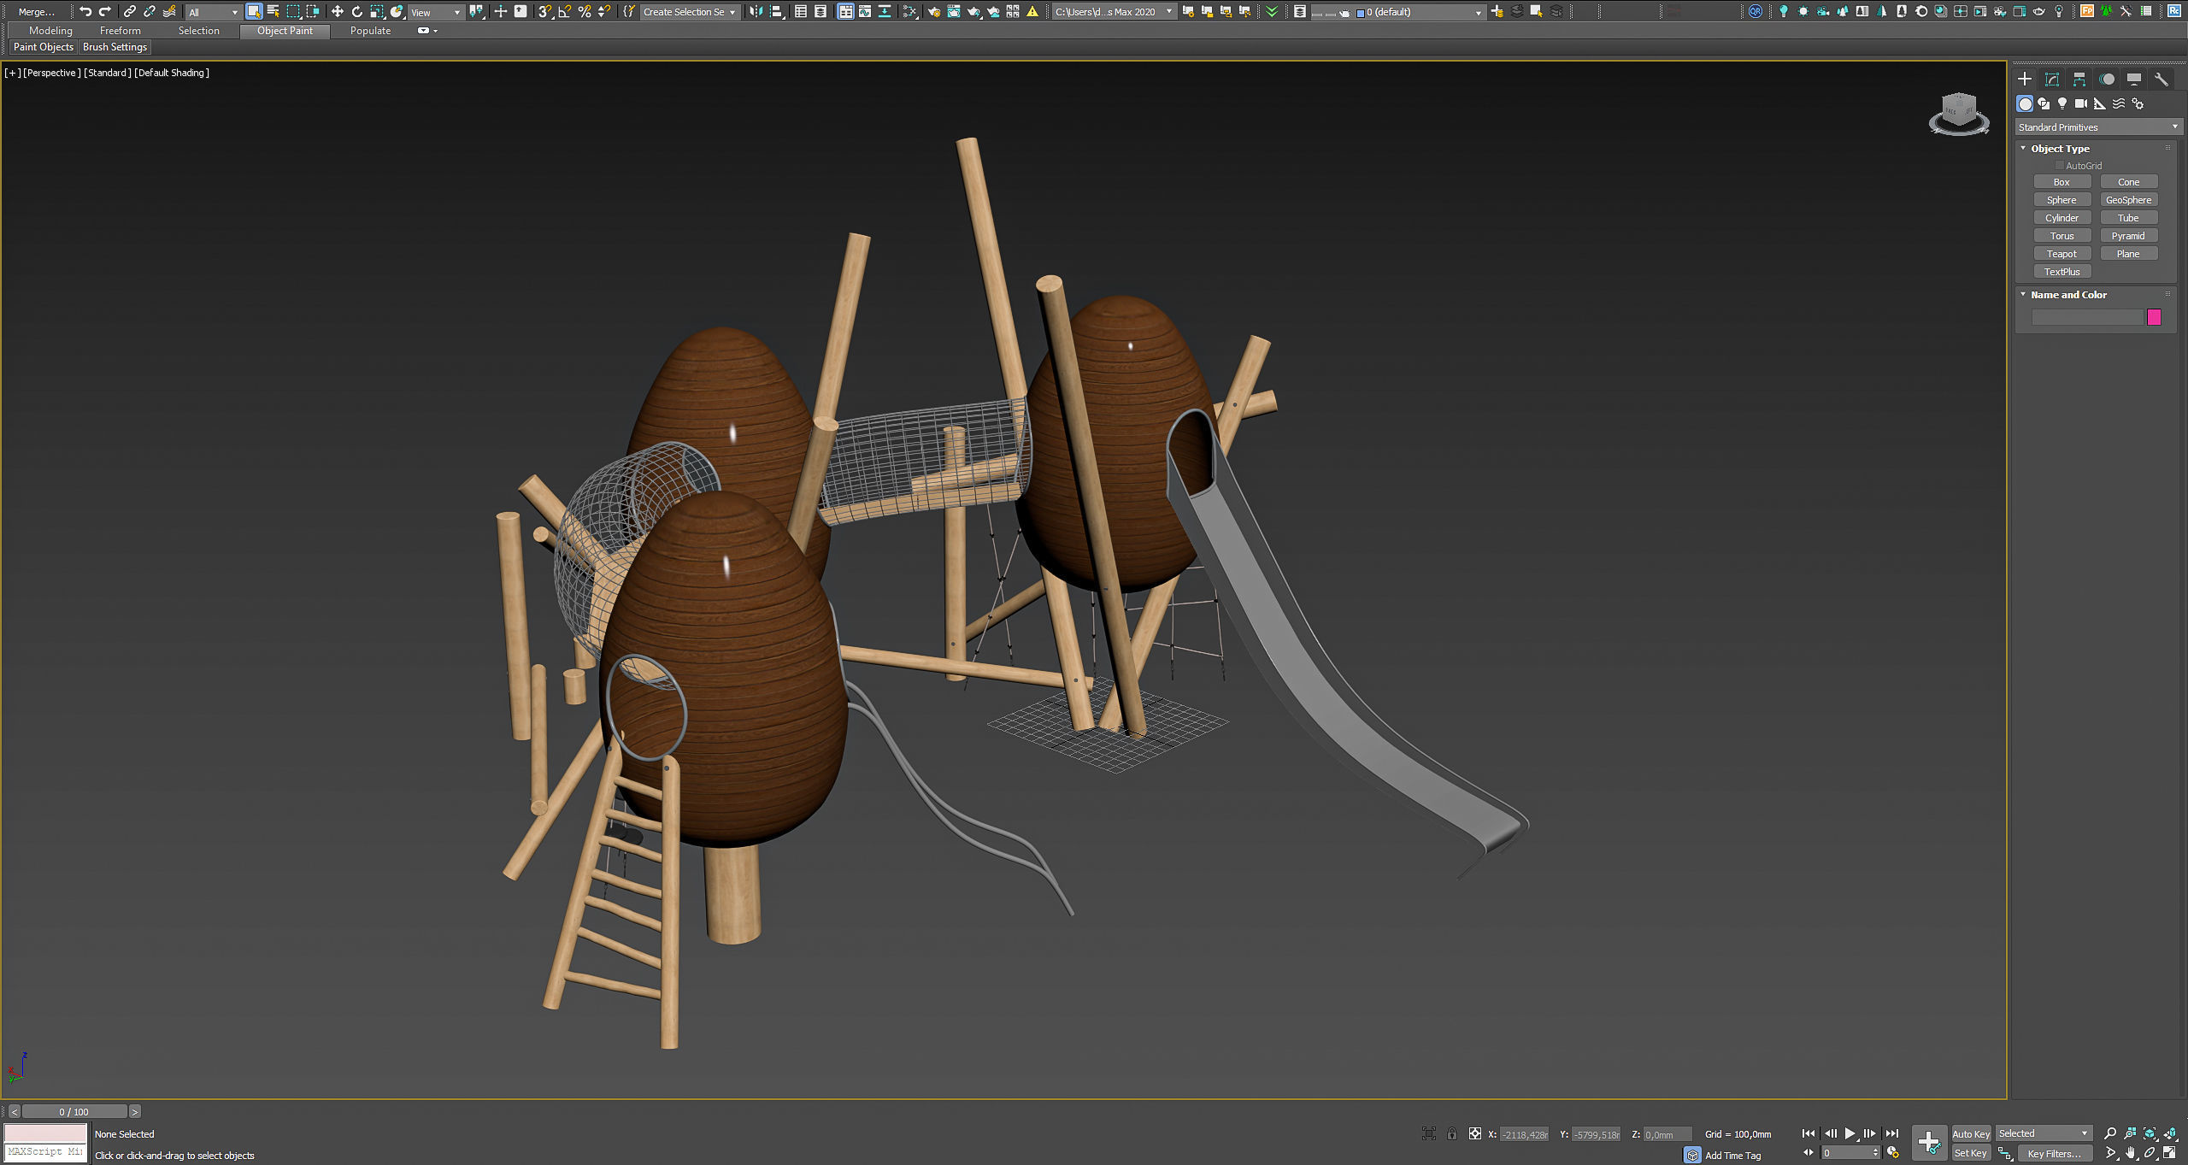The width and height of the screenshot is (2188, 1165).
Task: Click Maximize Viewport Toggle icon
Action: tap(2170, 1153)
